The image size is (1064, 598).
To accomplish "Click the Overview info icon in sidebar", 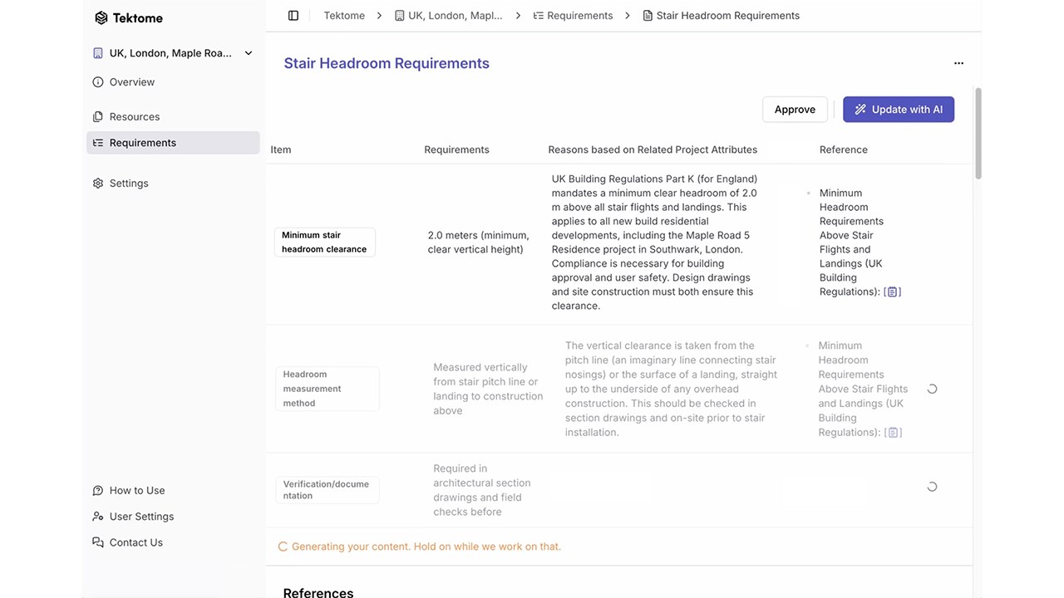I will tap(98, 82).
